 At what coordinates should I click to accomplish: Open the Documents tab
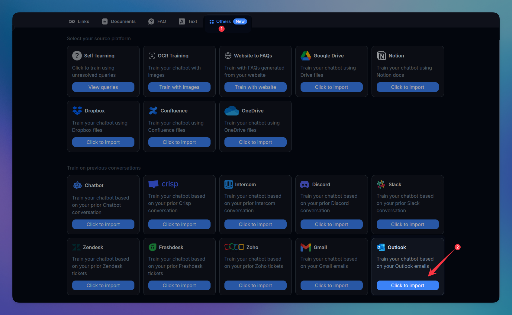(x=119, y=21)
